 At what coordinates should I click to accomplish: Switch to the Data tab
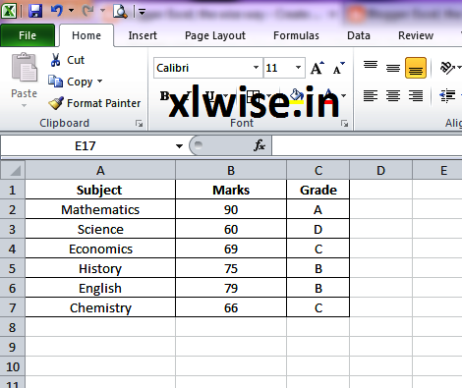[359, 35]
